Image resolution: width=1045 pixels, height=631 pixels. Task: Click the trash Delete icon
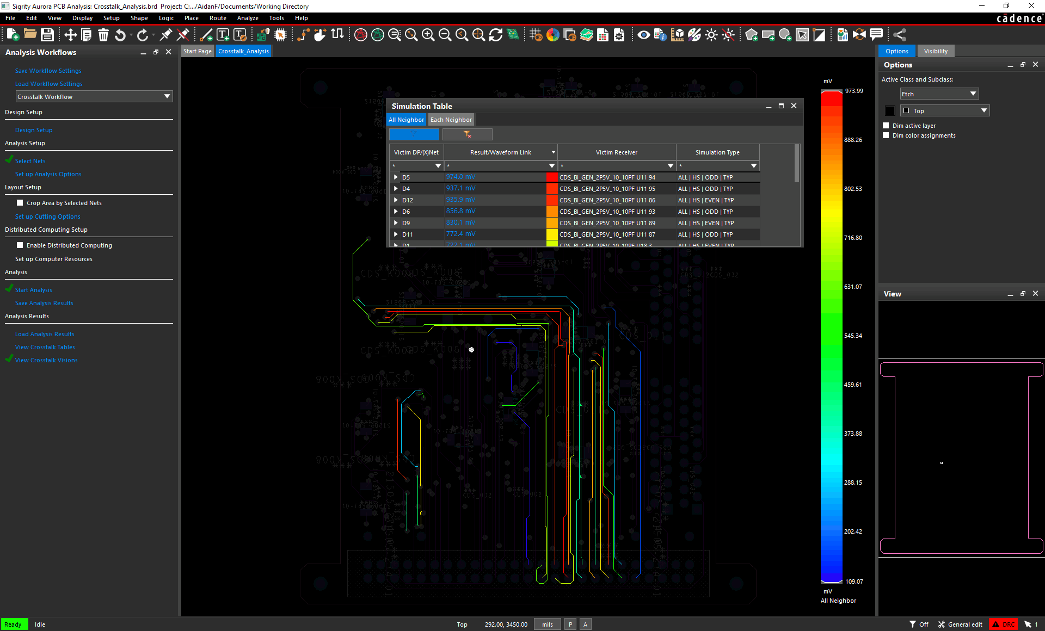tap(103, 35)
